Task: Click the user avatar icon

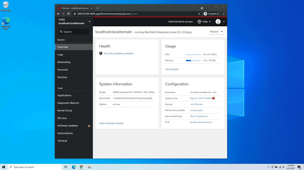Action: coord(218,22)
